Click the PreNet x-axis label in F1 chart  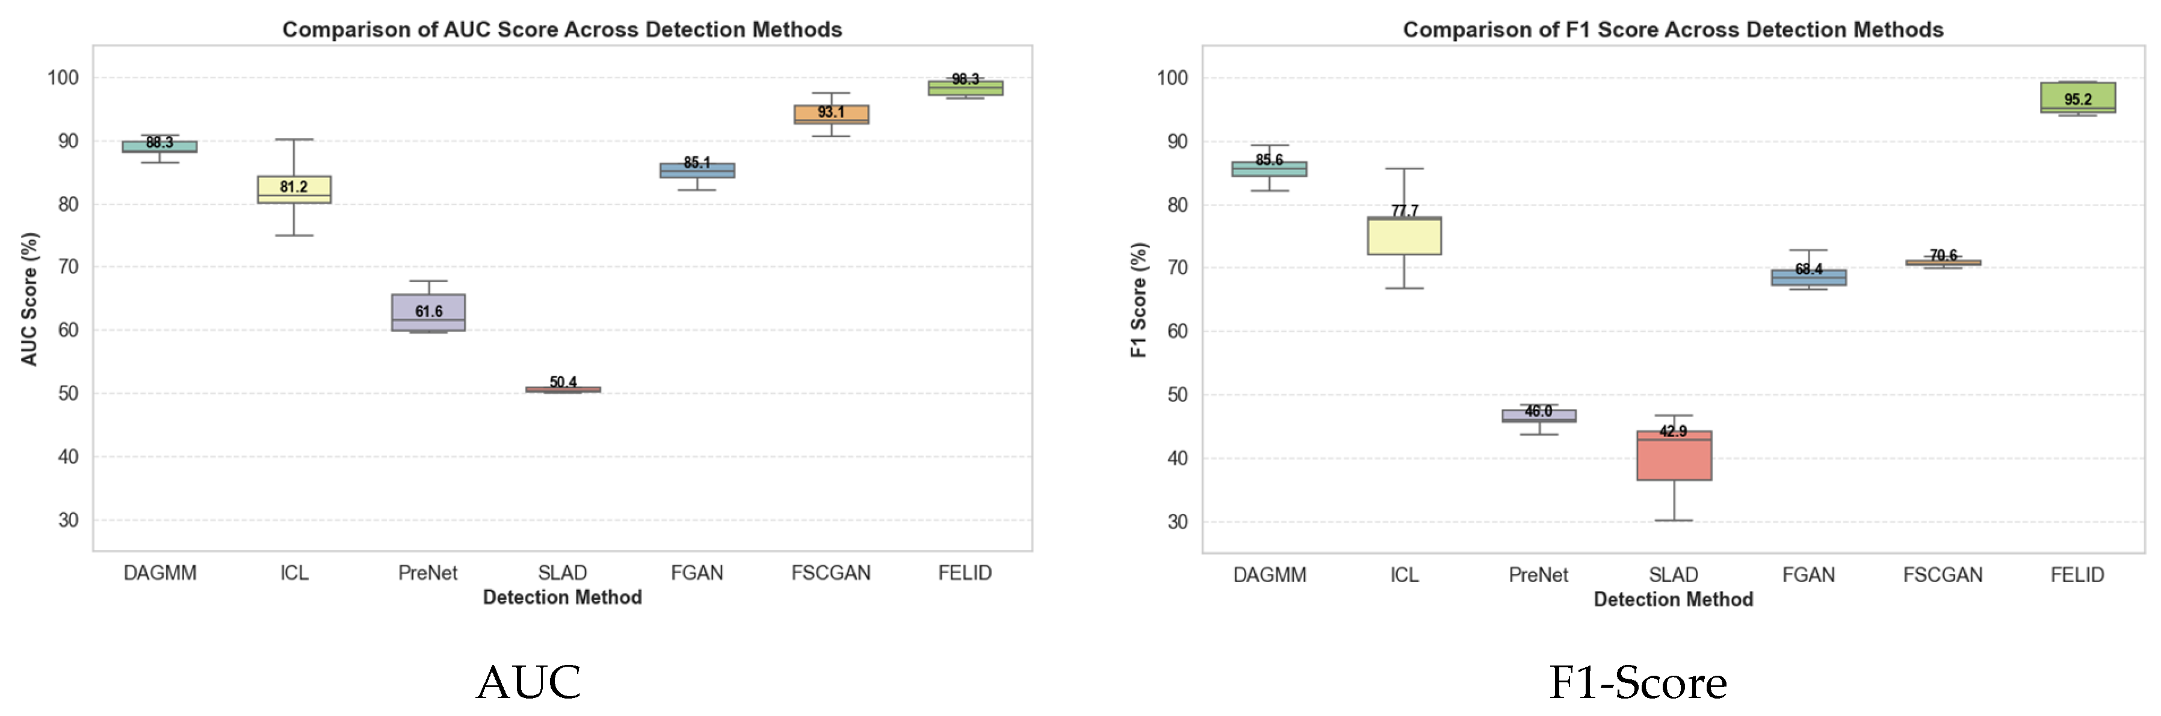1539,575
